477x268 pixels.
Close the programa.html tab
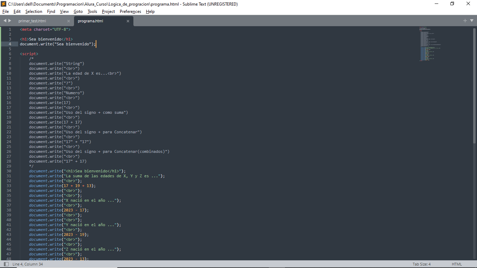[128, 21]
